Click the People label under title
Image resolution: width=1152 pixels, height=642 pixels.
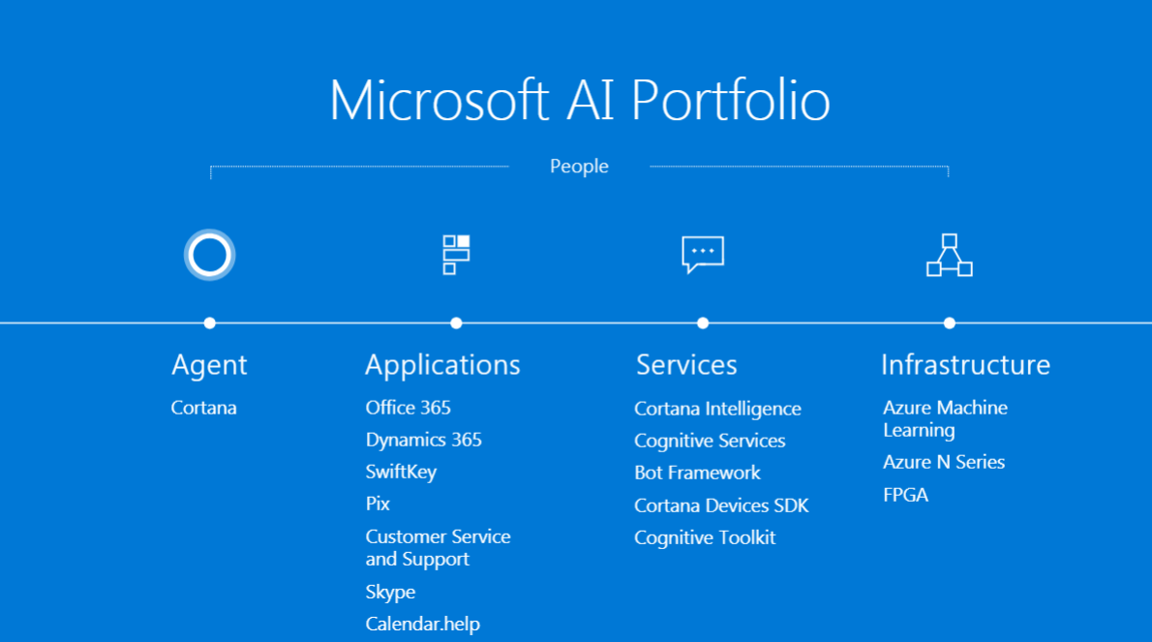point(579,167)
